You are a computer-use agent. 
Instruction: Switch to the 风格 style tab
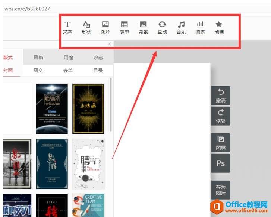[38, 58]
